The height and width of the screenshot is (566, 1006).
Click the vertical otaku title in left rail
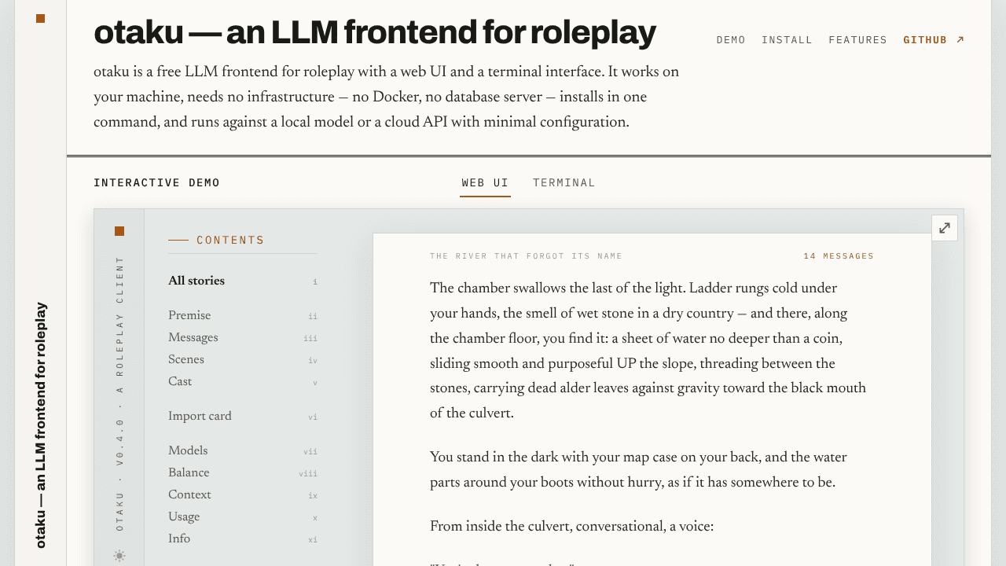pos(41,425)
